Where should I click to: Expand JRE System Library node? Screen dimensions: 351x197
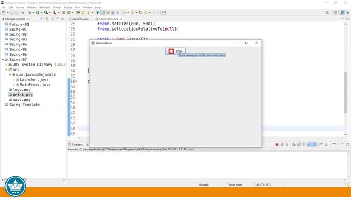[x=7, y=65]
